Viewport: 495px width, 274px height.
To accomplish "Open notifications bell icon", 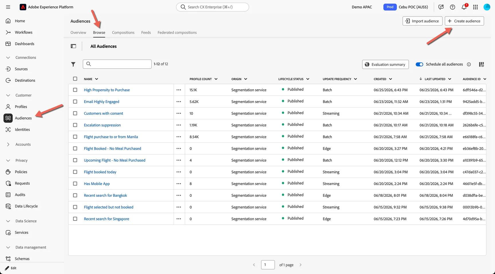I will point(464,7).
